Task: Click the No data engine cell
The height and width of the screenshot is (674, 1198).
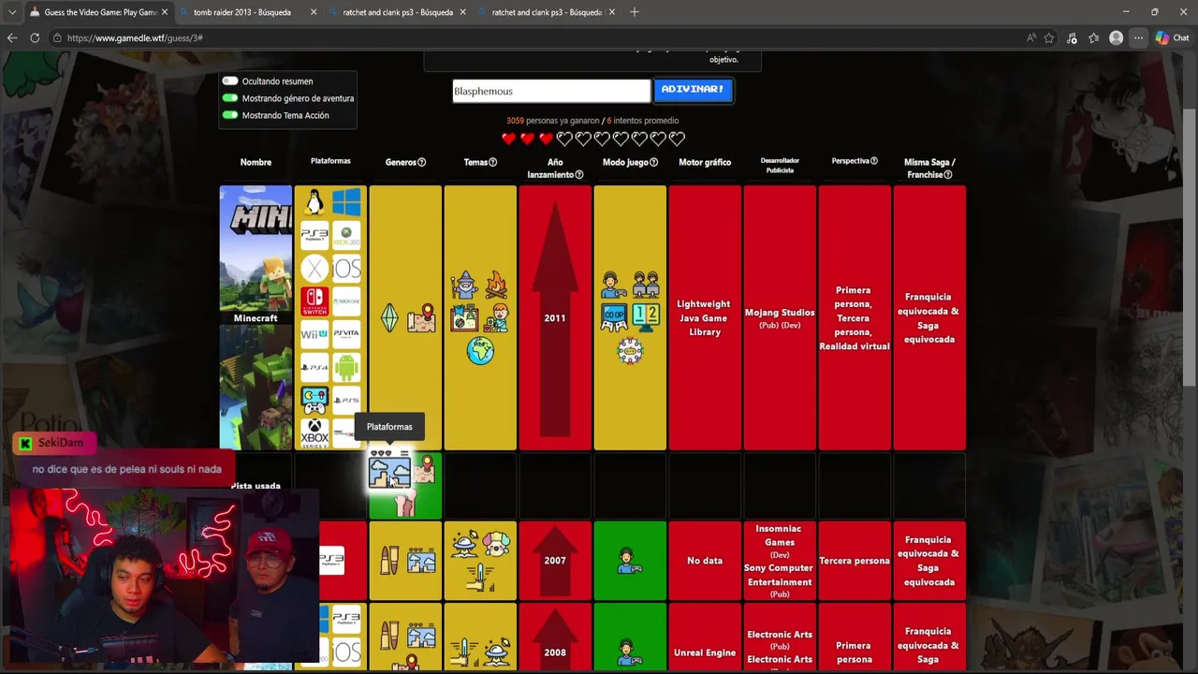Action: pyautogui.click(x=705, y=561)
